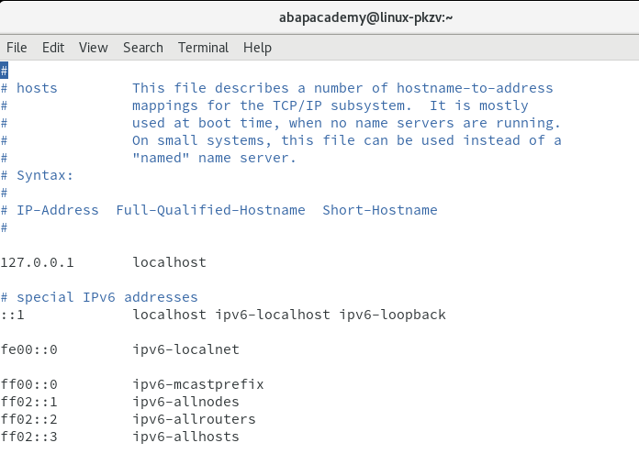Click the highlighted cursor on first line
The height and width of the screenshot is (465, 639).
click(4, 71)
